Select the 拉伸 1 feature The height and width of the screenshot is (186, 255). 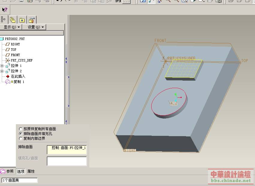pyautogui.click(x=16, y=66)
